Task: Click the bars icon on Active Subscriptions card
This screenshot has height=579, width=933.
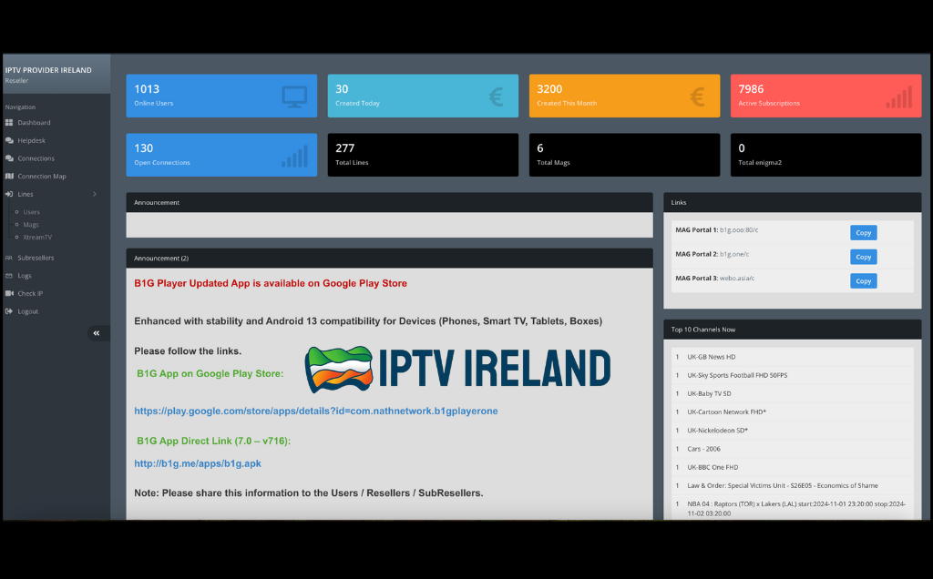Action: click(x=898, y=96)
